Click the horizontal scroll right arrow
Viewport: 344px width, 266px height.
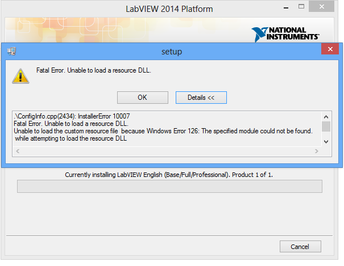316,151
